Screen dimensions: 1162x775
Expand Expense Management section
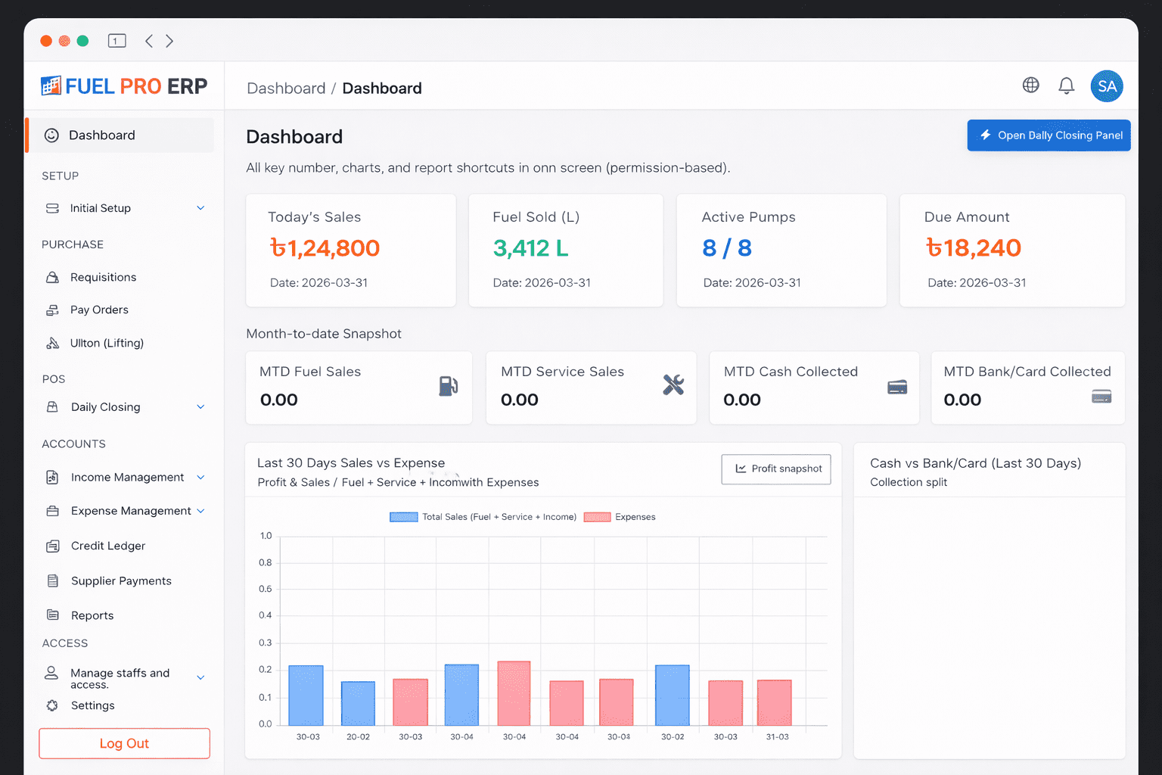(x=200, y=511)
